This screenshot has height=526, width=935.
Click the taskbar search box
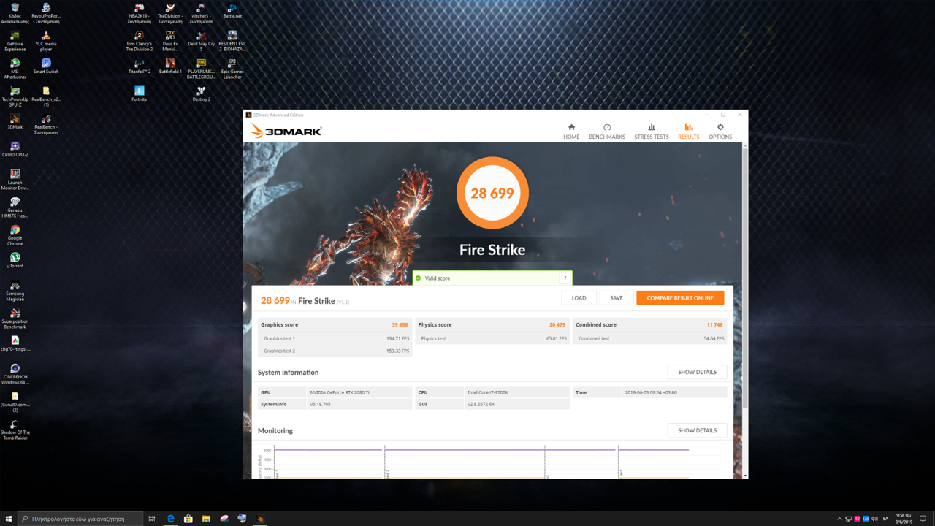point(80,519)
